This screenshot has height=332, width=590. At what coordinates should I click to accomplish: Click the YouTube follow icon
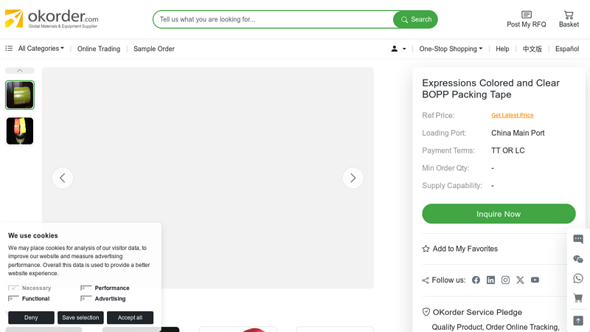point(535,280)
